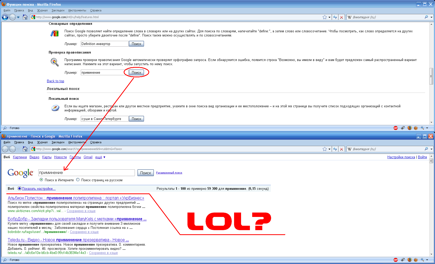The width and height of the screenshot is (435, 264).
Task: Follow the 'Back to top' link
Action: 55,81
